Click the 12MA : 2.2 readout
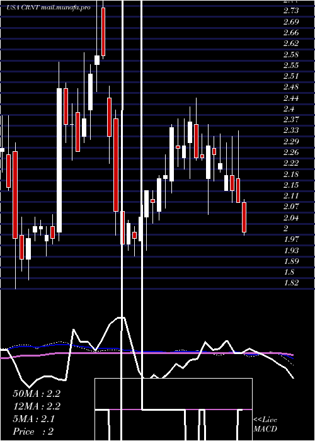 [x=37, y=406]
